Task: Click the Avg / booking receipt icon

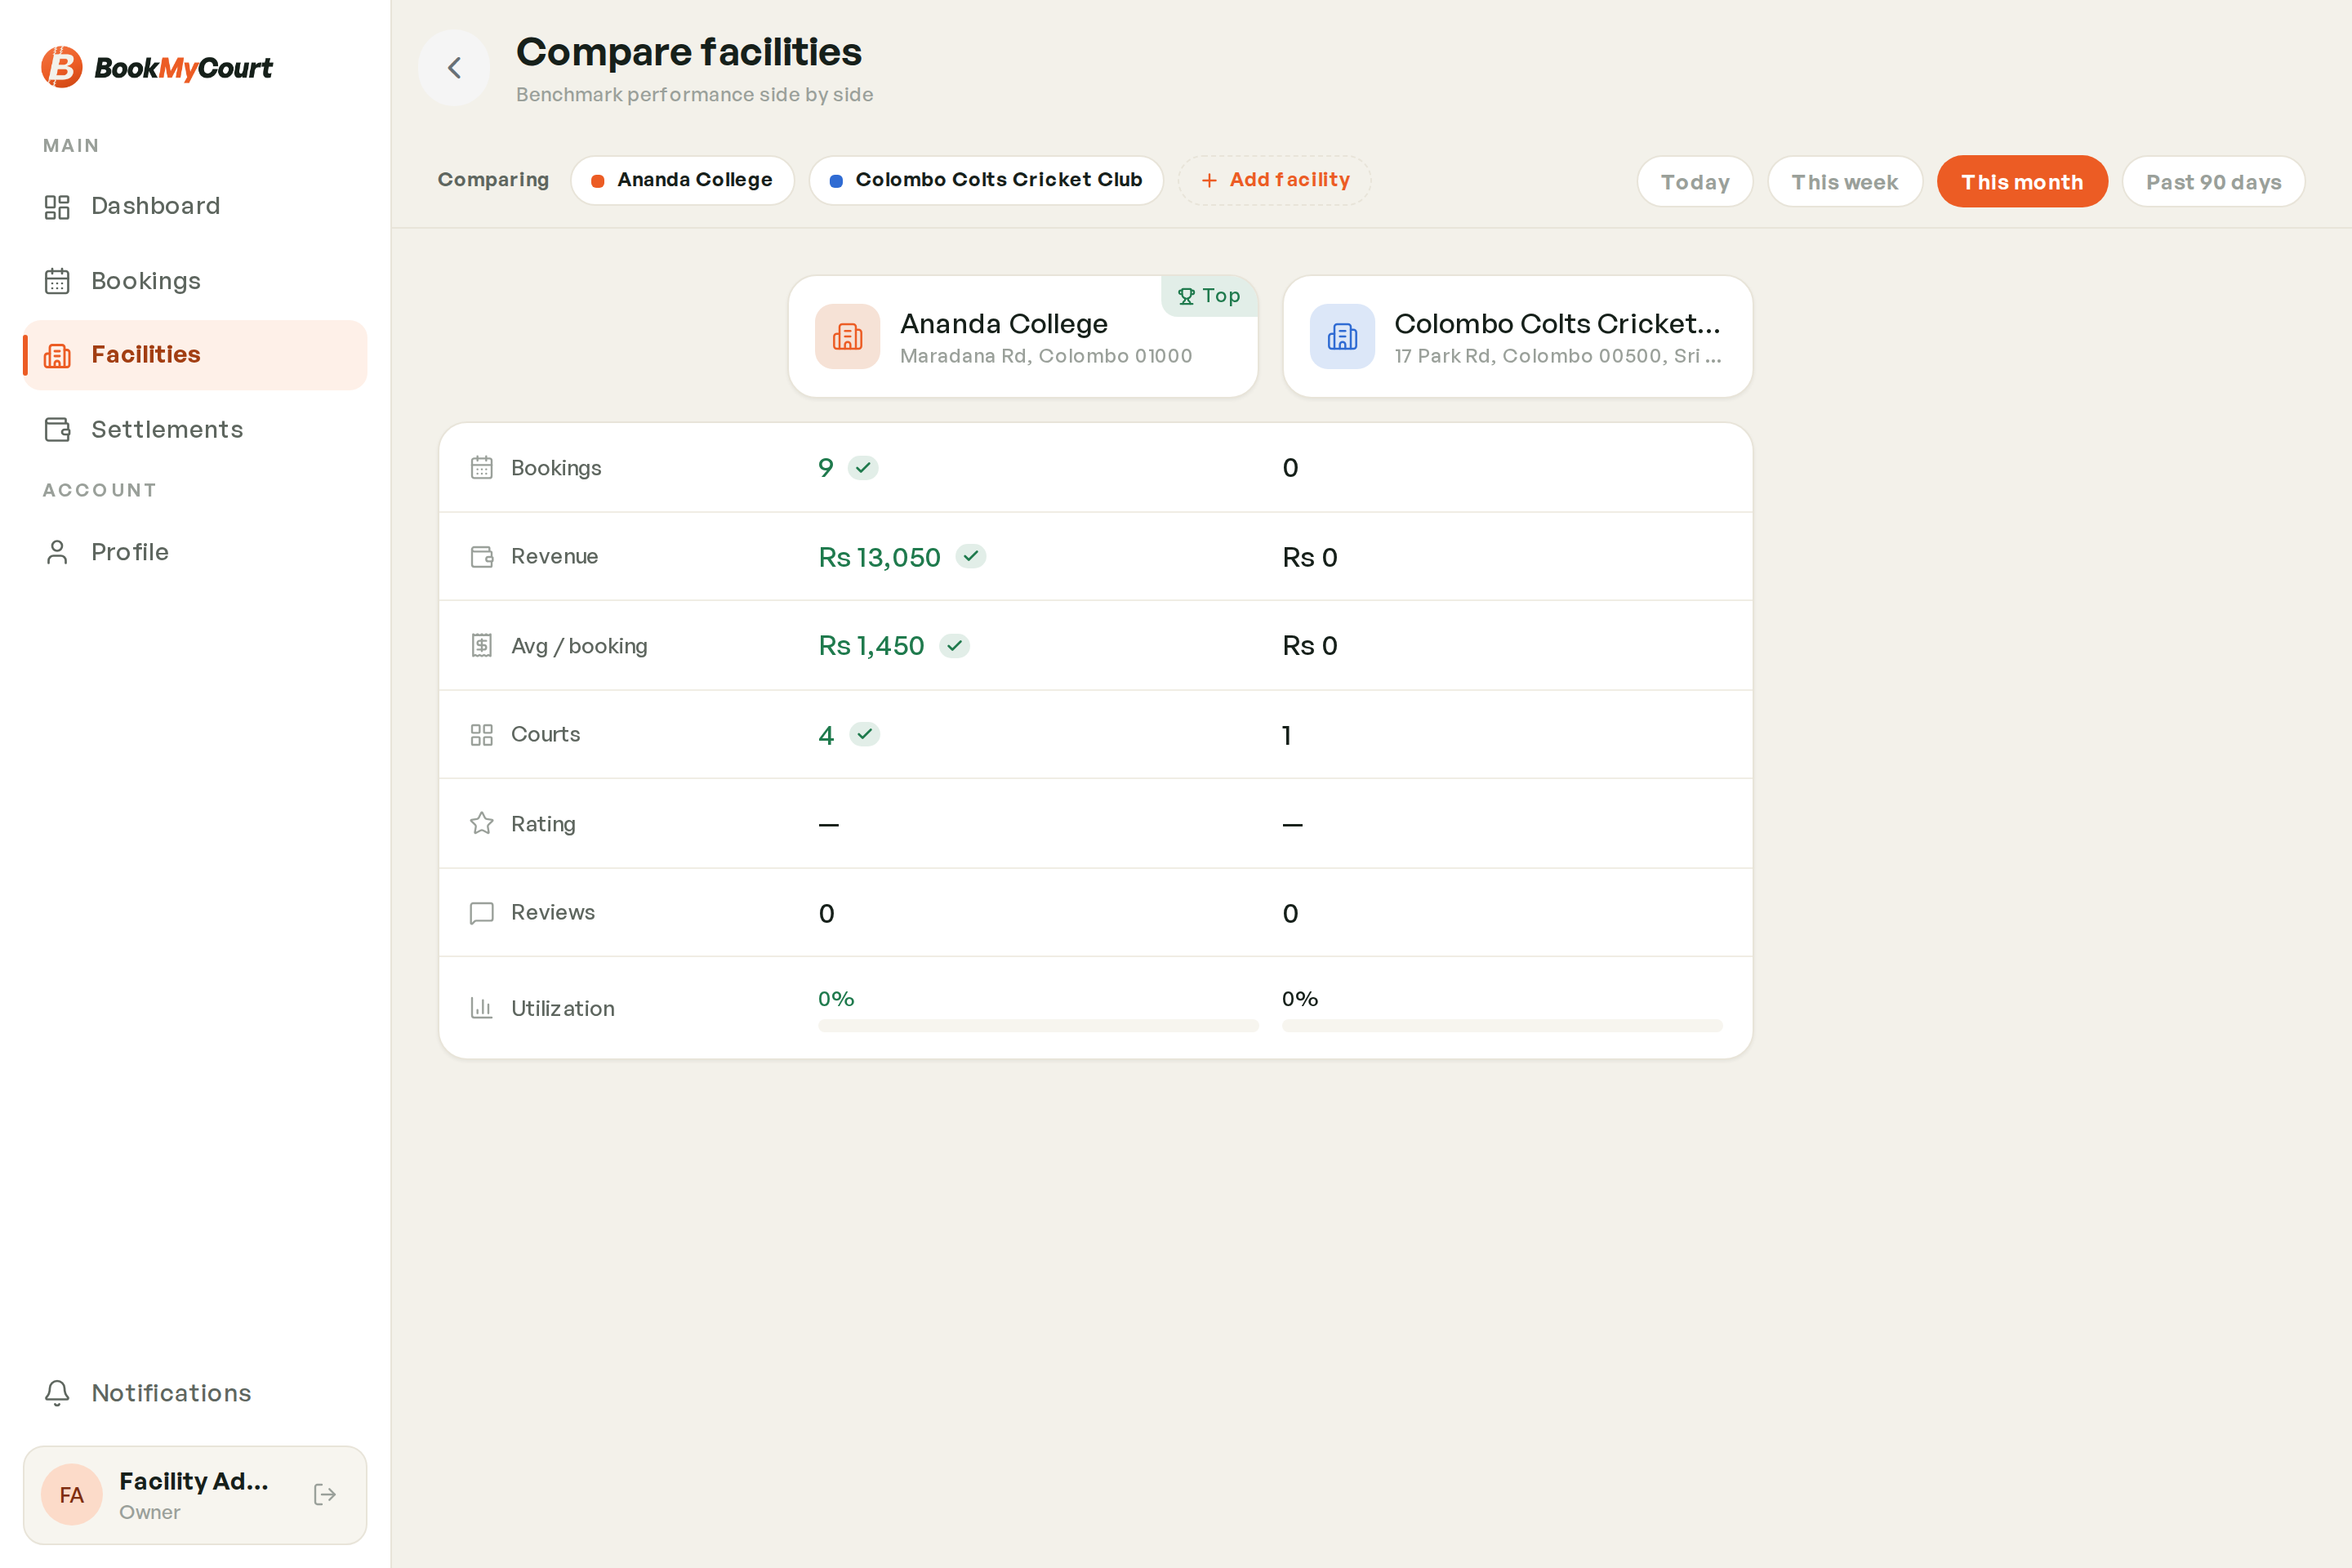Action: (482, 645)
